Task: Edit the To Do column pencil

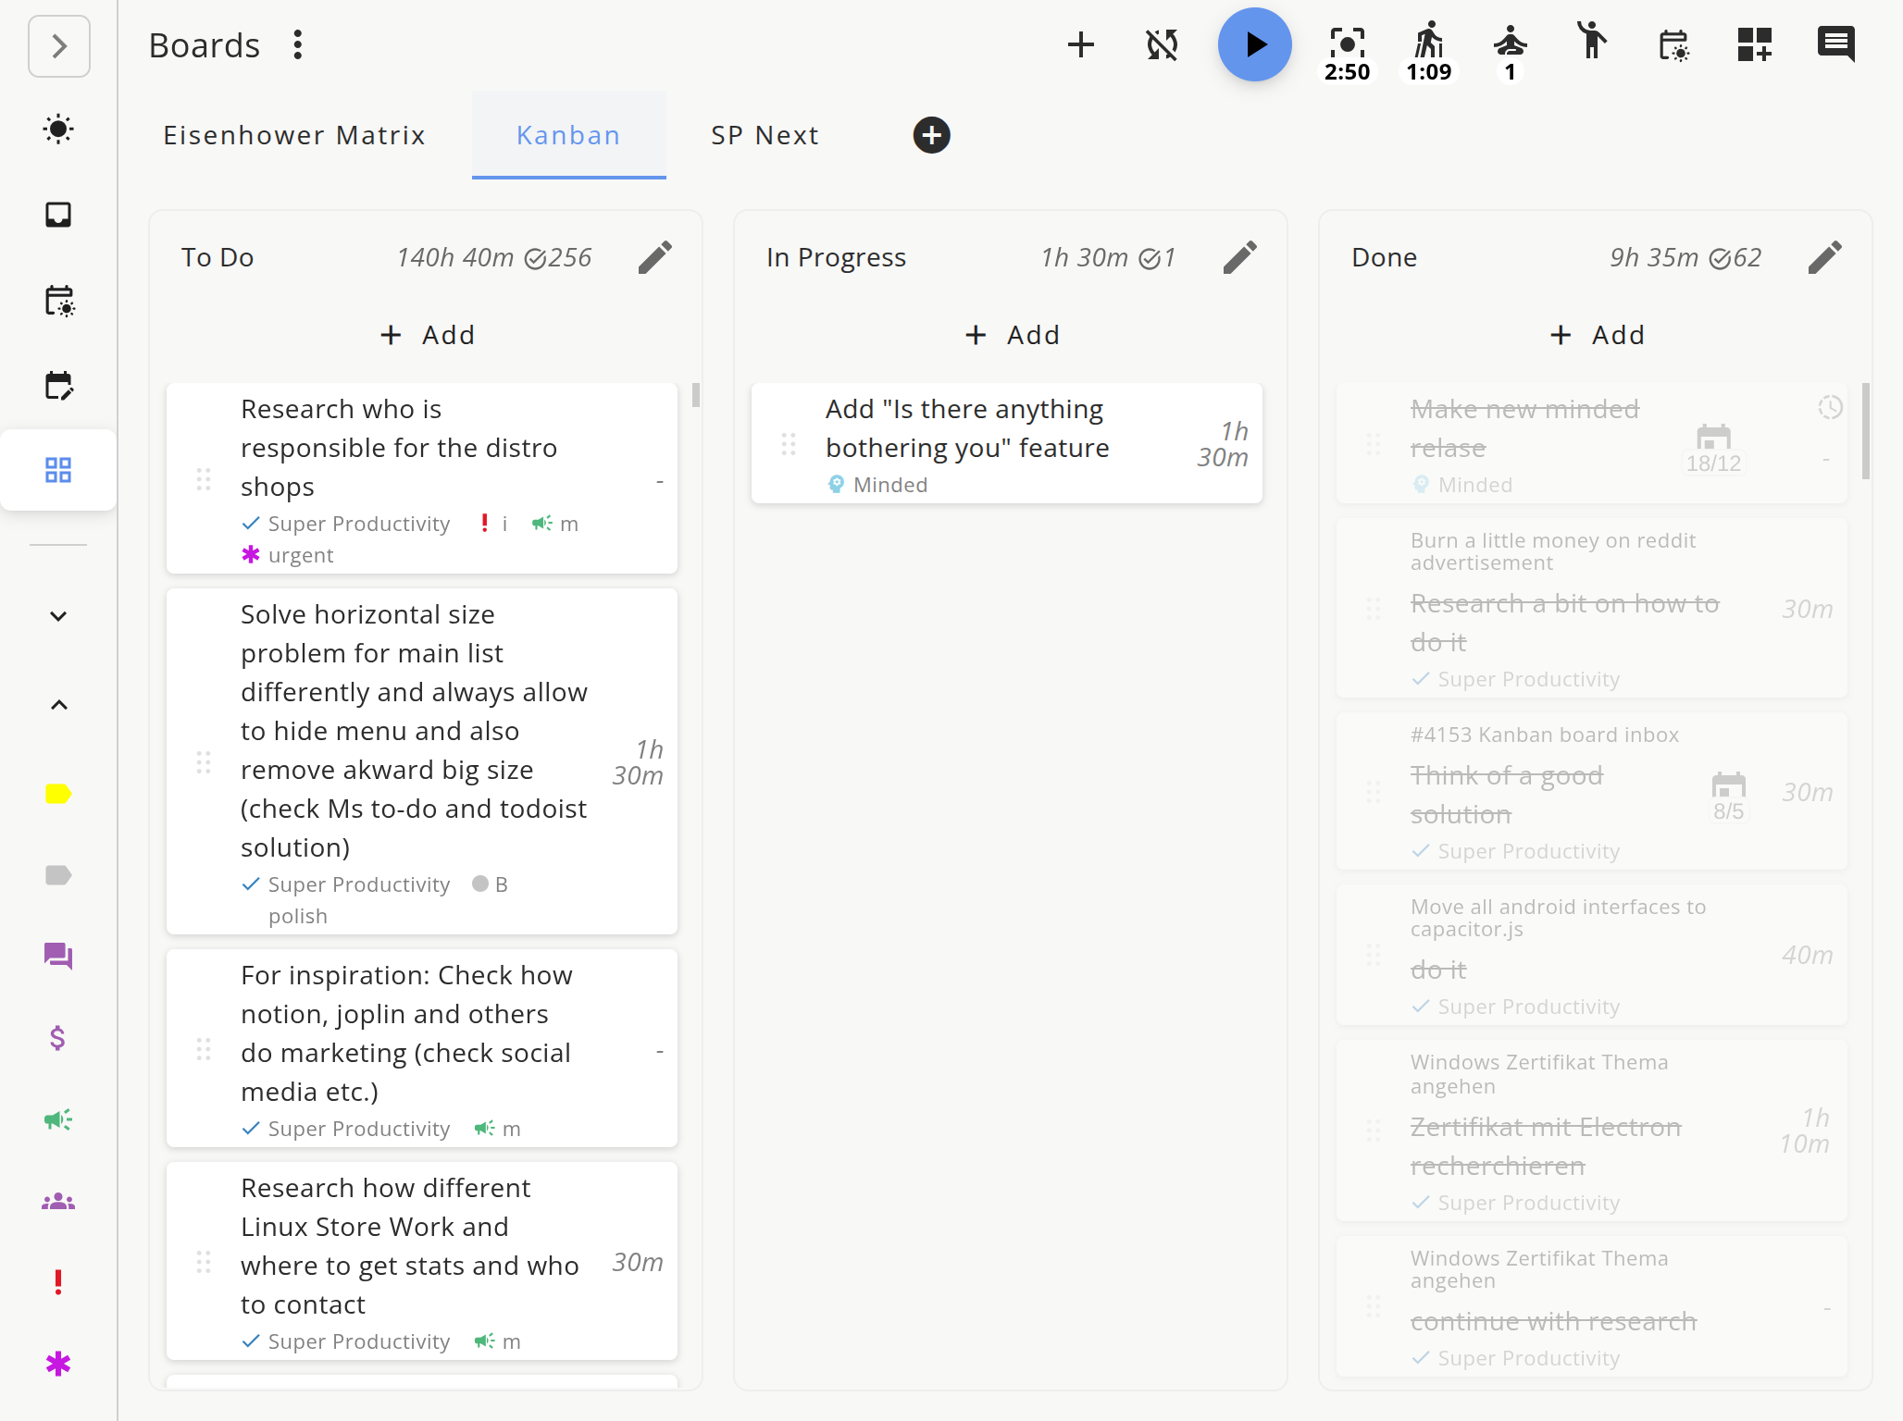Action: click(655, 257)
